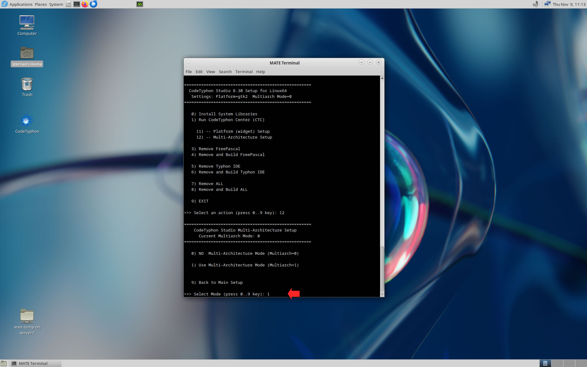Open the Places menu
Image resolution: width=587 pixels, height=367 pixels.
click(x=41, y=4)
